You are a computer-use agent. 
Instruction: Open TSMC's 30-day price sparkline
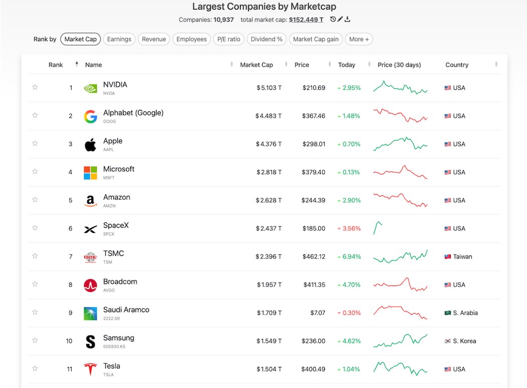tap(401, 256)
